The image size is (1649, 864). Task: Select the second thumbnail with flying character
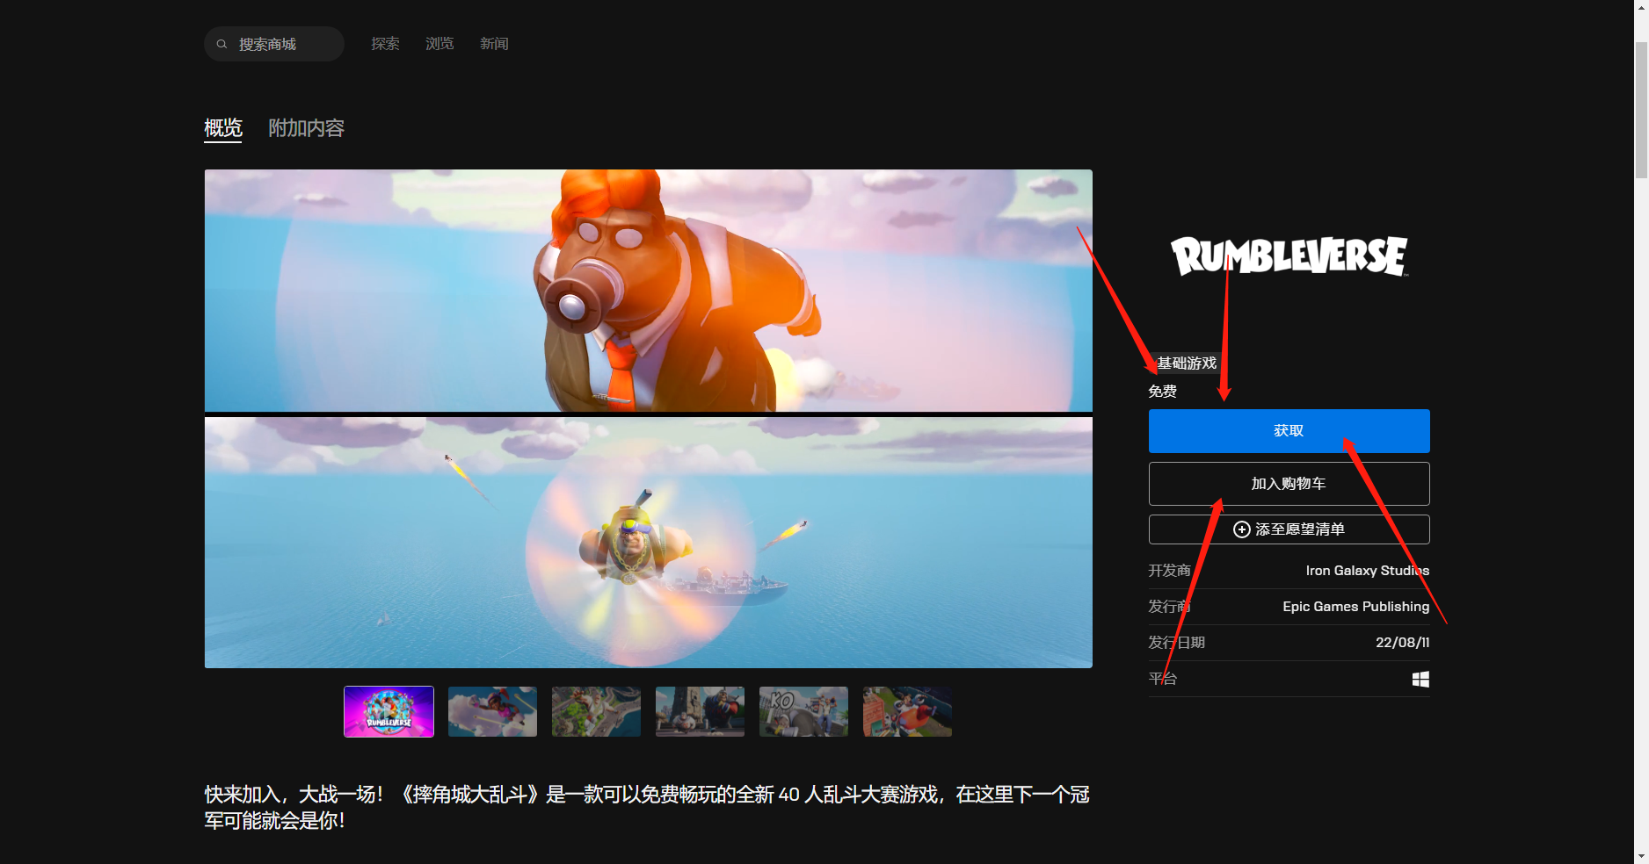[492, 711]
